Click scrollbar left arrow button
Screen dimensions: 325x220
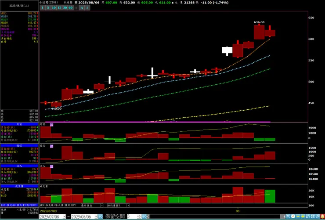[148, 216]
